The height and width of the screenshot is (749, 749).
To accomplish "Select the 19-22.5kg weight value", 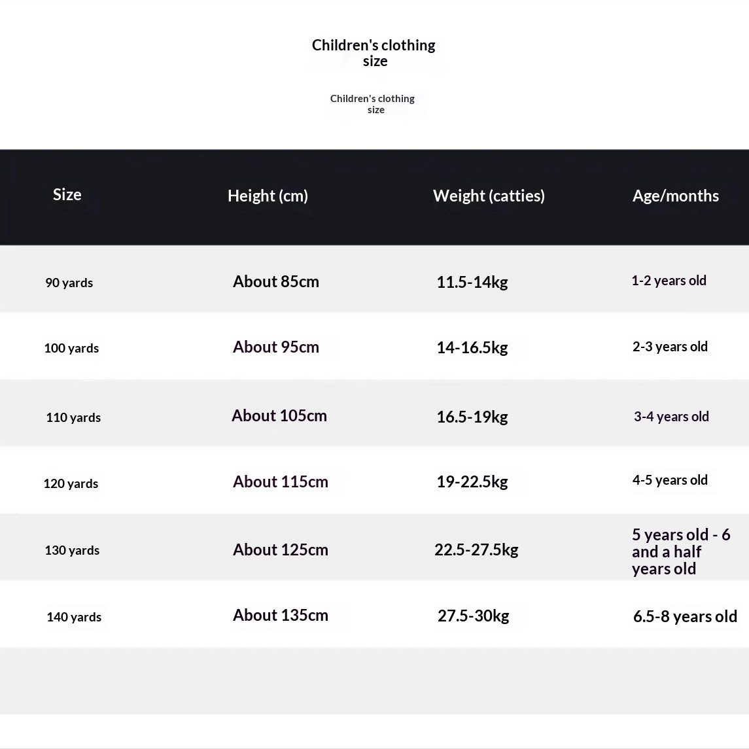I will pos(472,482).
